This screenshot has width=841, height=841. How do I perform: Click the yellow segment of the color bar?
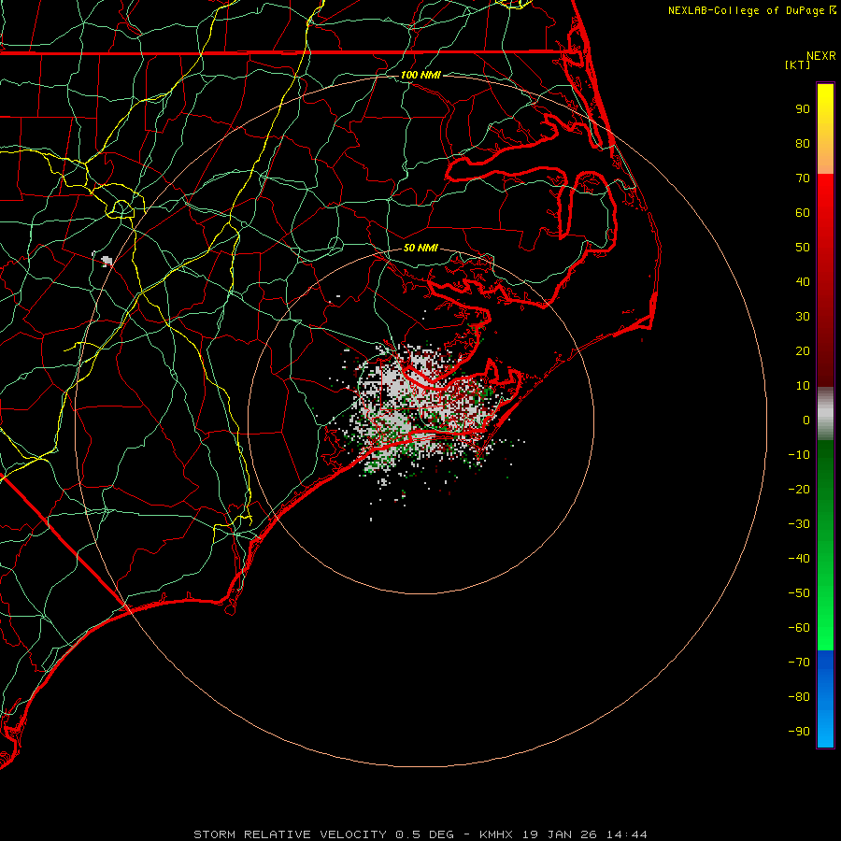(x=825, y=129)
